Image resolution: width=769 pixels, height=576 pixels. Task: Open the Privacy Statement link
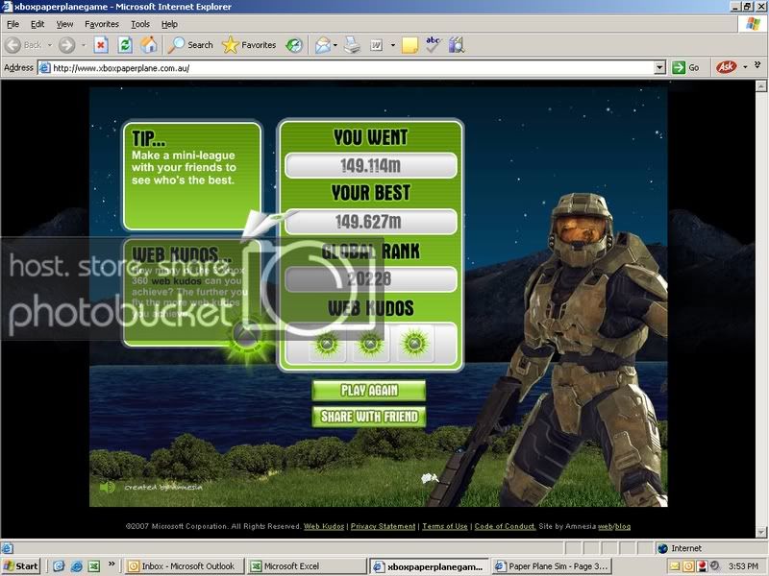click(383, 526)
